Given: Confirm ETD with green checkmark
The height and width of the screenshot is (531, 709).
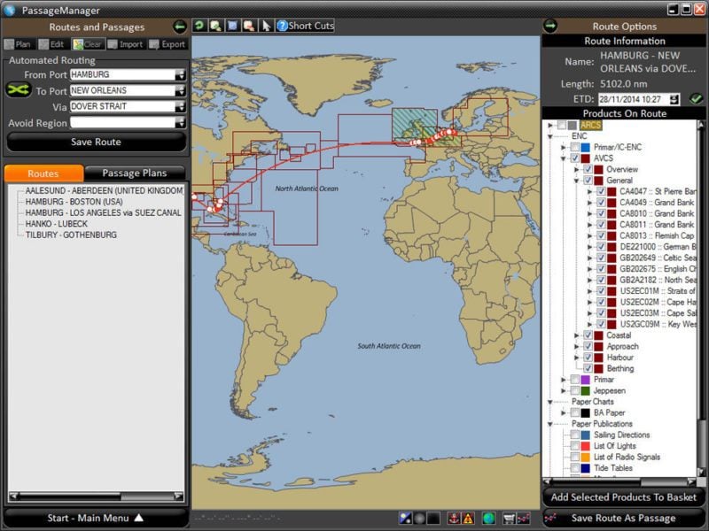Looking at the screenshot, I should point(696,99).
